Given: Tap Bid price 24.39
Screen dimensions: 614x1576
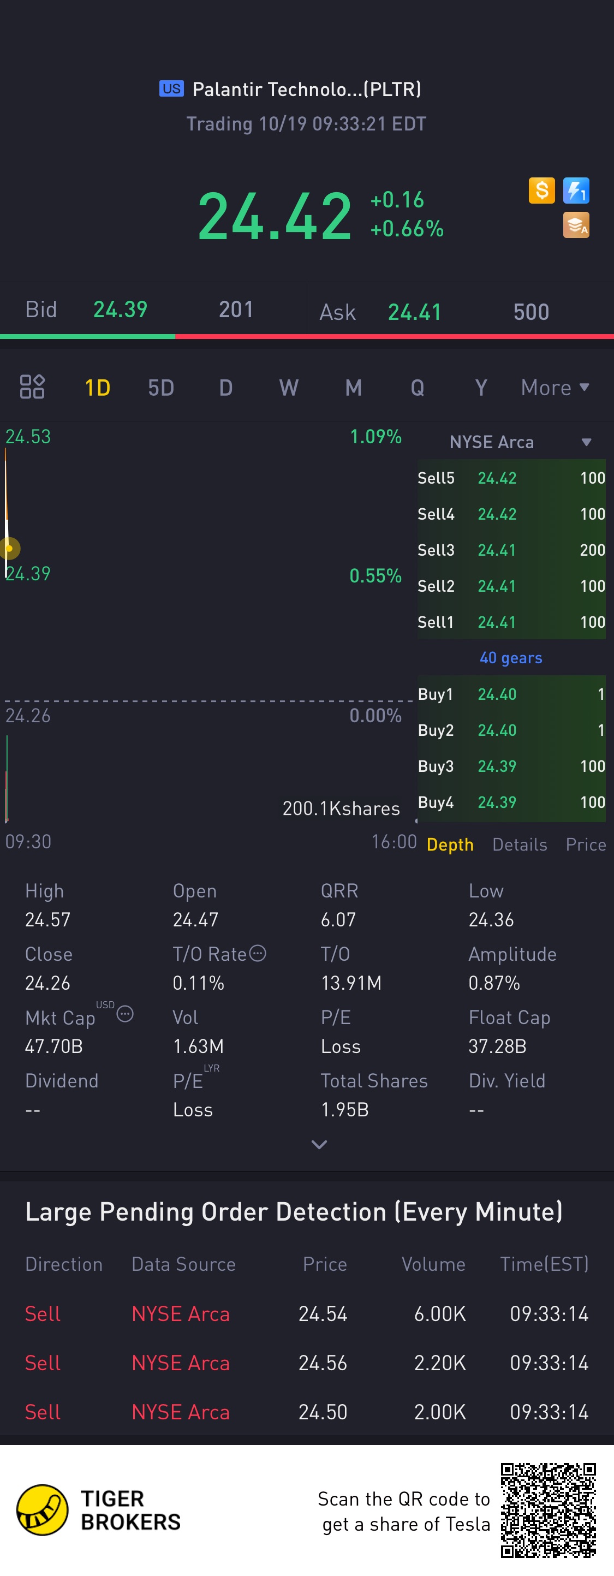Looking at the screenshot, I should (121, 310).
